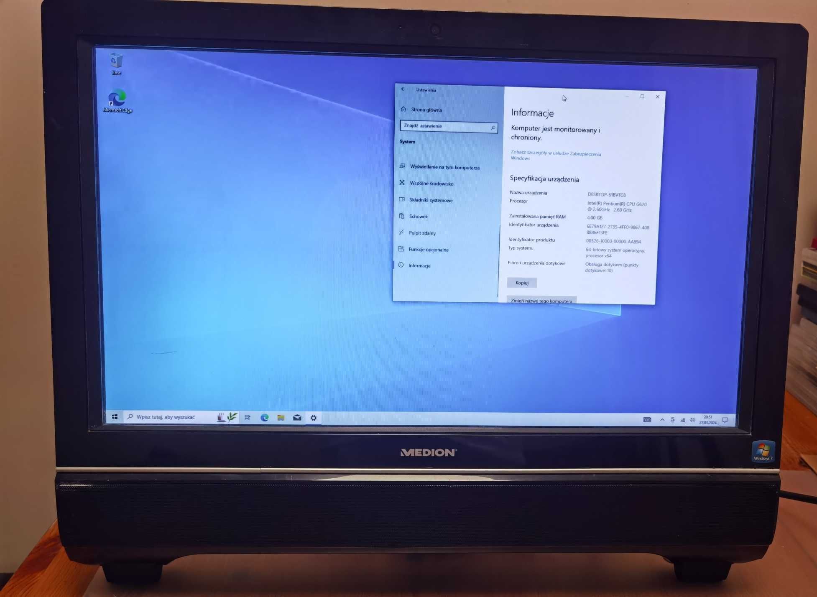Click the Wspólne środowisko cross icon
This screenshot has width=817, height=597.
(402, 183)
